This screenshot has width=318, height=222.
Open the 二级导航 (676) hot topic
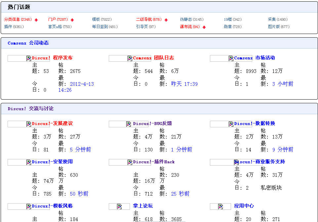tap(149, 19)
